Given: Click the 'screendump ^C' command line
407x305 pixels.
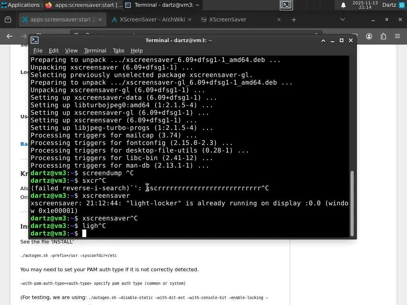Looking at the screenshot, I should [82, 173].
